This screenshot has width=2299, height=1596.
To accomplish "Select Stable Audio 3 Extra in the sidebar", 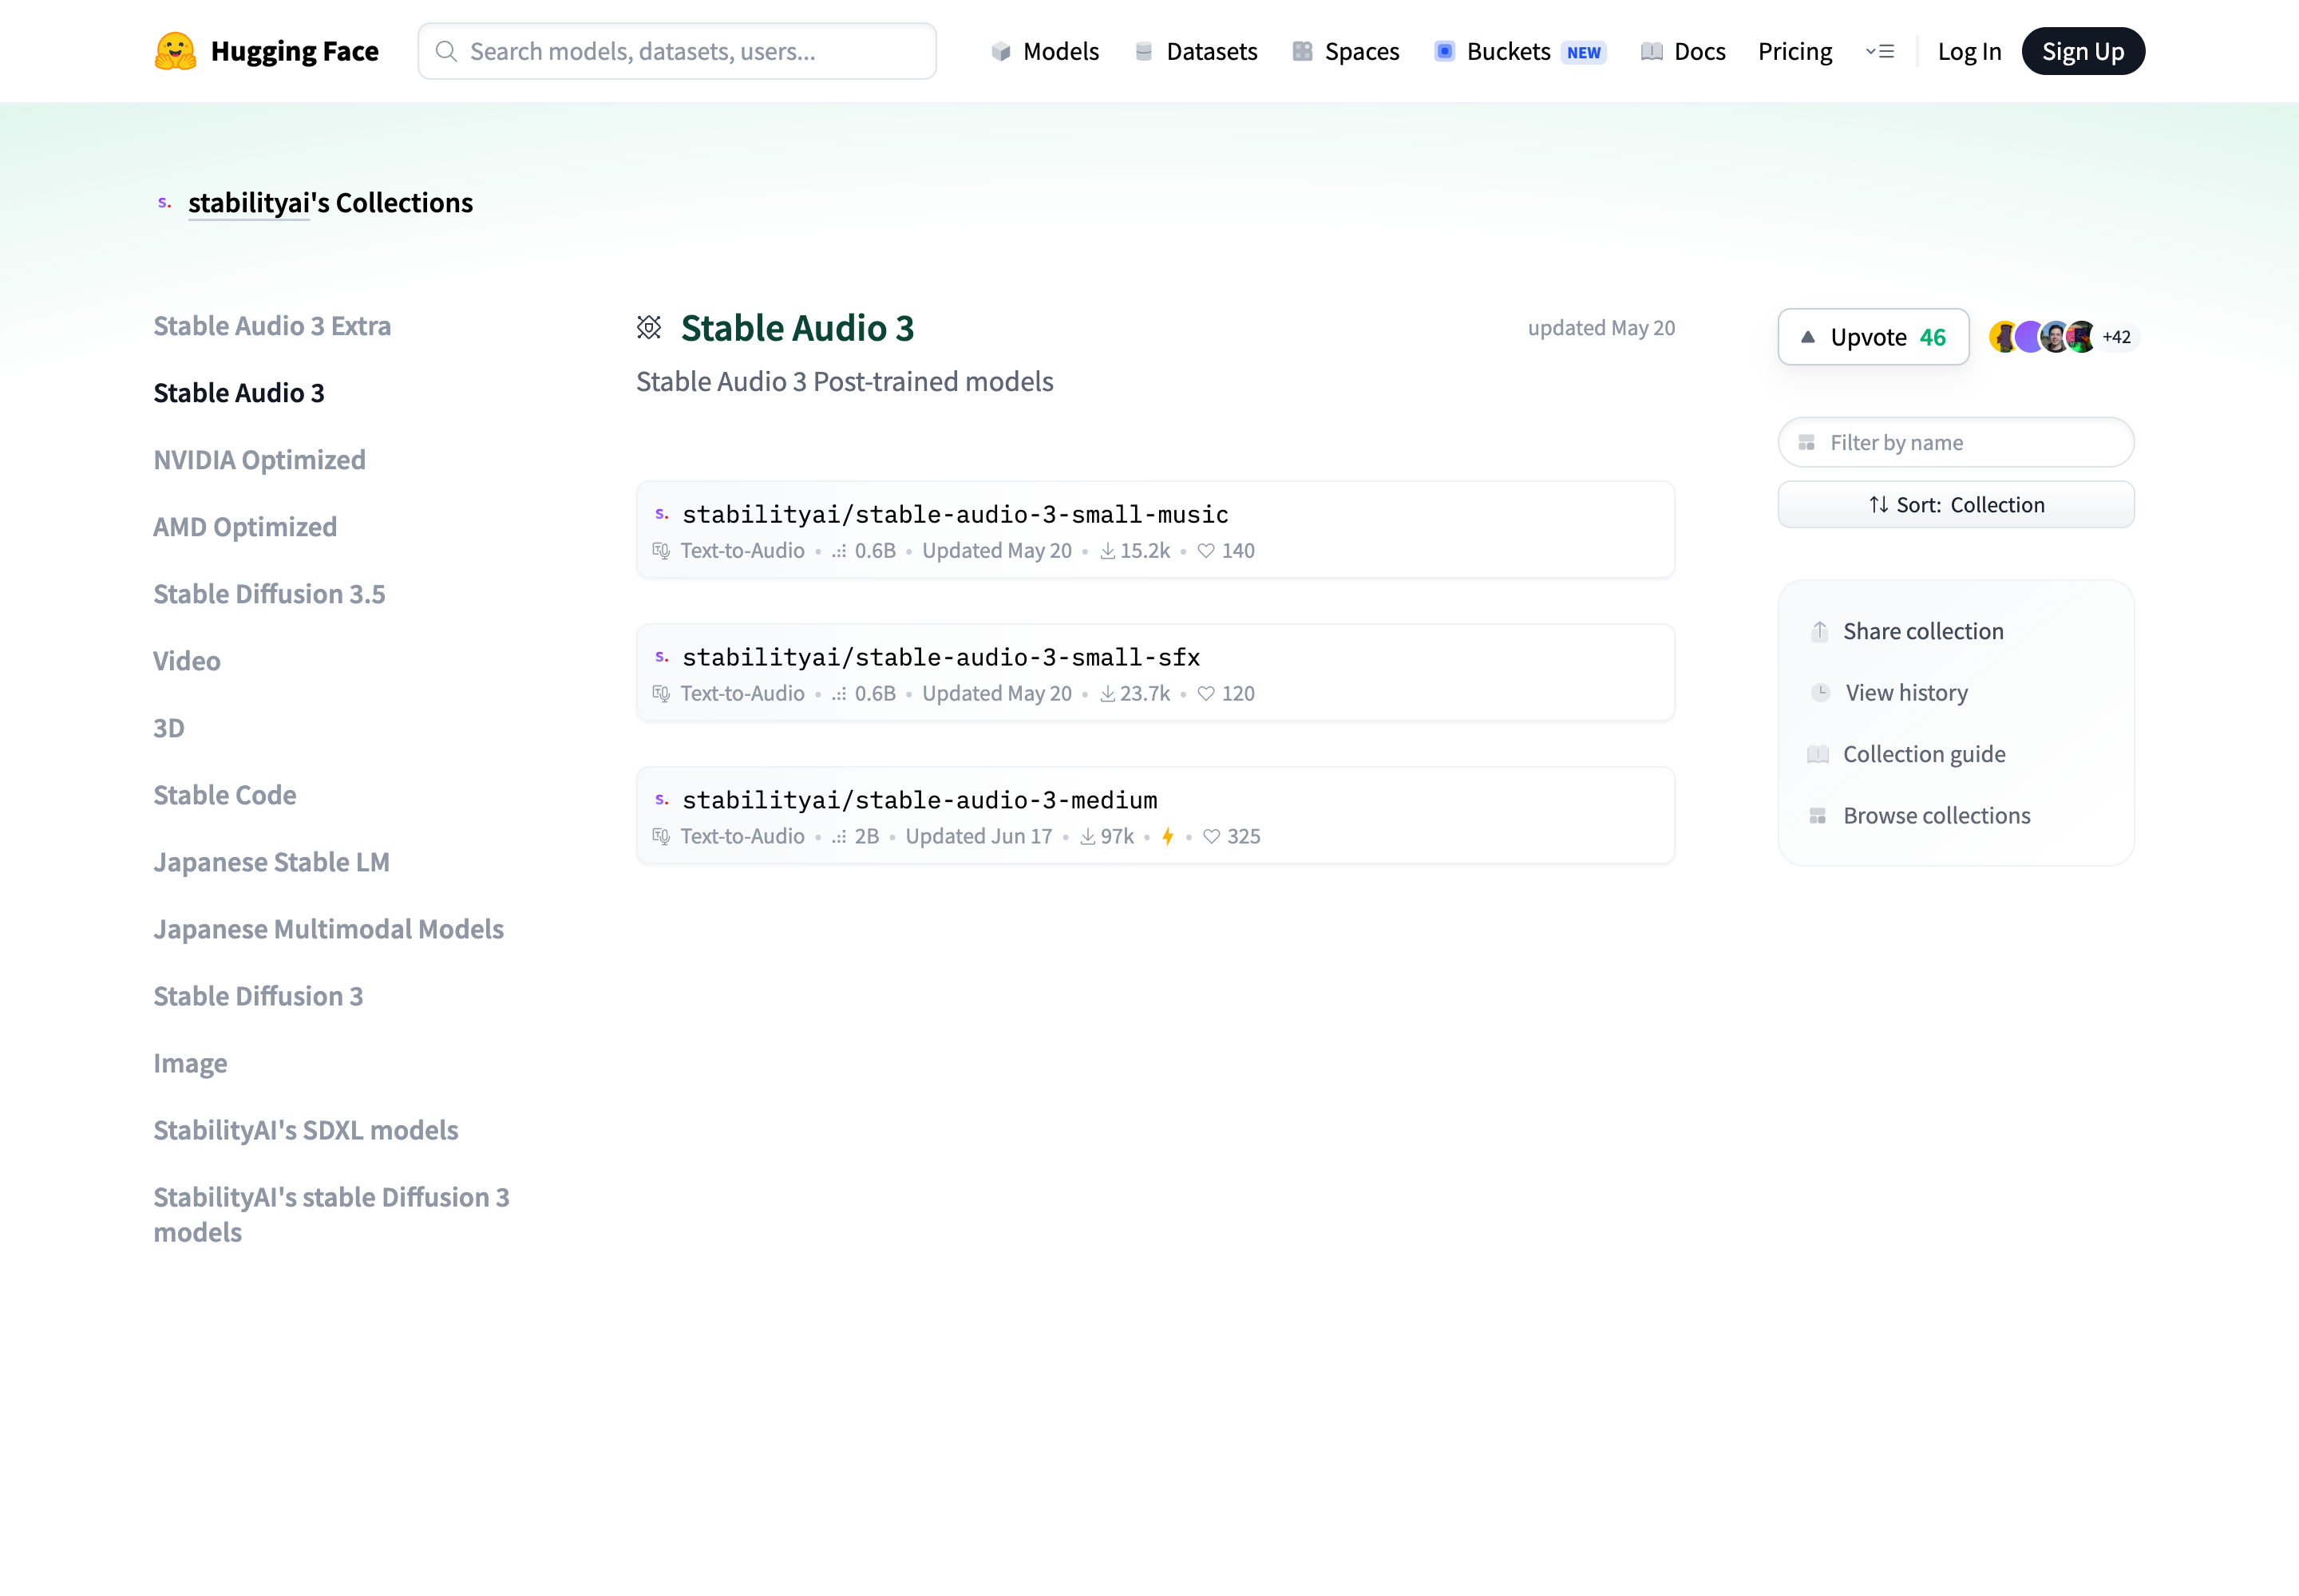I will click(272, 326).
